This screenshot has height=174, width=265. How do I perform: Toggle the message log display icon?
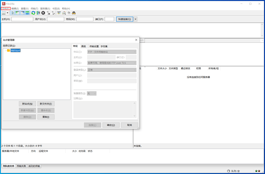click(x=13, y=13)
